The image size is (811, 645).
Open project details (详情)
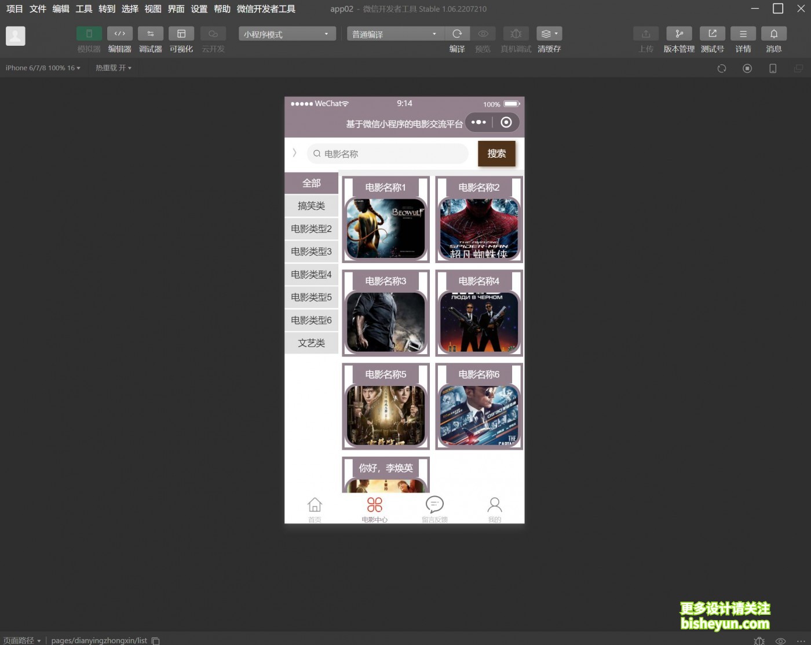743,34
